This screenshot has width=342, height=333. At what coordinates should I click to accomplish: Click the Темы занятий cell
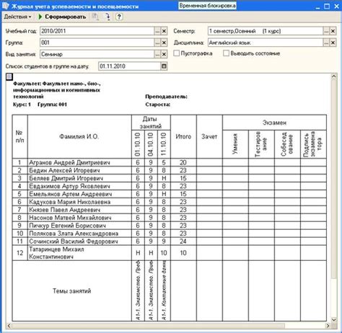click(x=72, y=291)
